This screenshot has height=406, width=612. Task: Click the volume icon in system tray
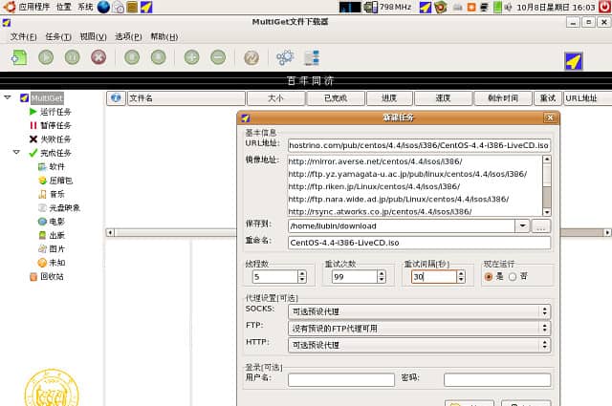tap(508, 7)
